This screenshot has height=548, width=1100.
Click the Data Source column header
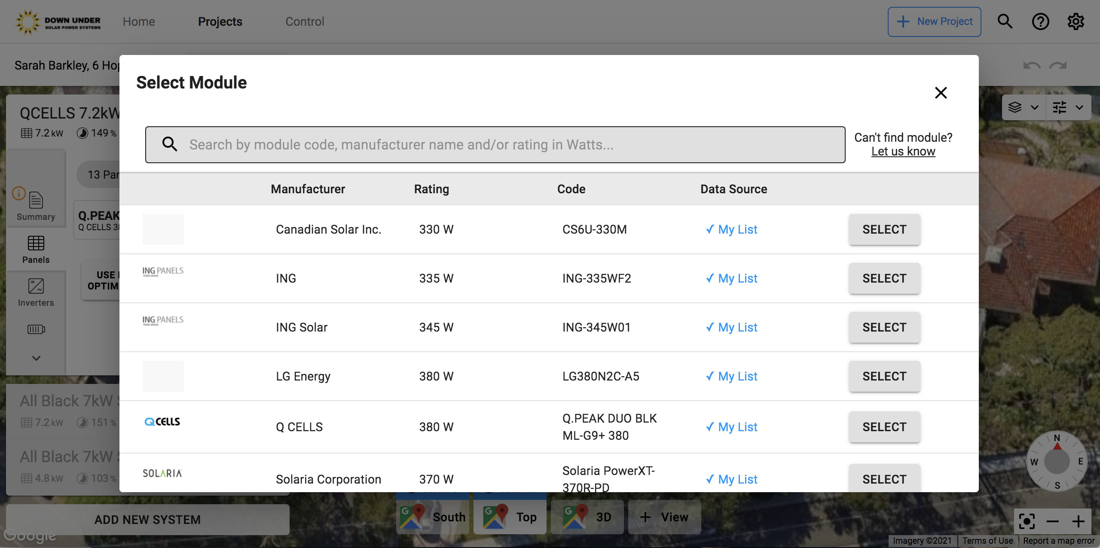733,189
